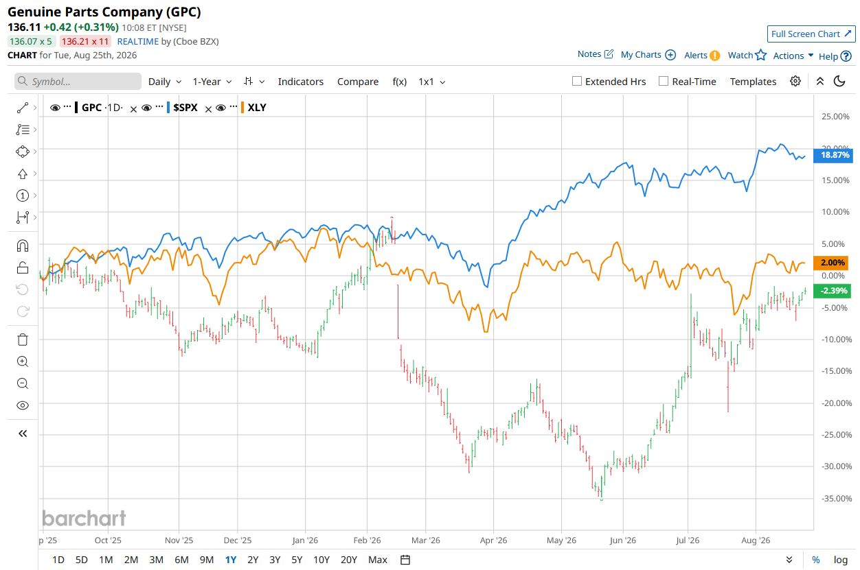This screenshot has height=570, width=860.
Task: Open the bar type dropdown
Action: click(x=254, y=81)
